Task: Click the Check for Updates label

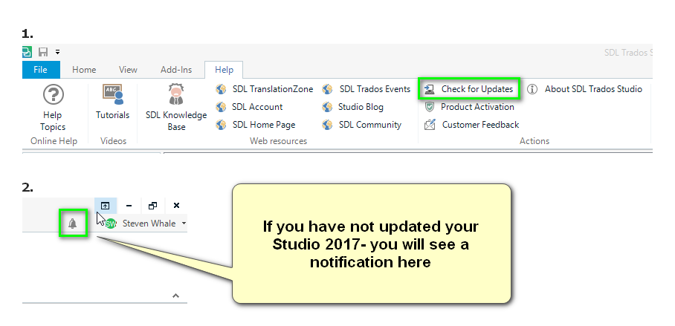Action: 477,89
